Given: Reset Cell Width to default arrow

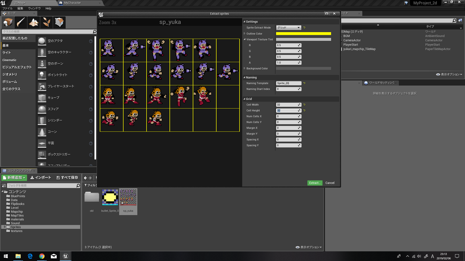Looking at the screenshot, I should pos(304,105).
